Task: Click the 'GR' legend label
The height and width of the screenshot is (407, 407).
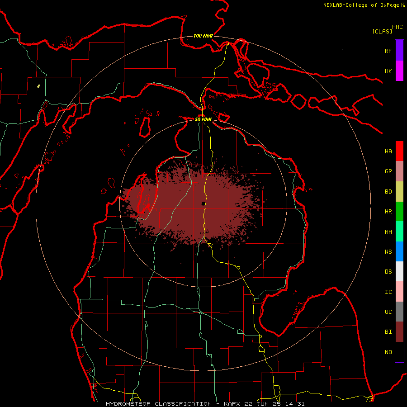Action: pos(388,171)
